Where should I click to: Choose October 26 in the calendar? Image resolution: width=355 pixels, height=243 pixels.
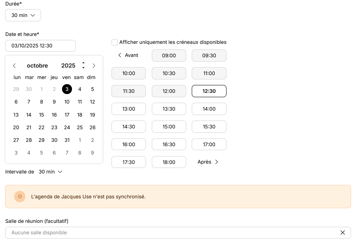coord(93,128)
